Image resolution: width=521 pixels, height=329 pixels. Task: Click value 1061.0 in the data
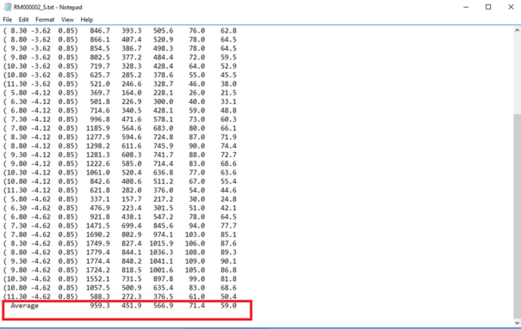[x=97, y=173]
